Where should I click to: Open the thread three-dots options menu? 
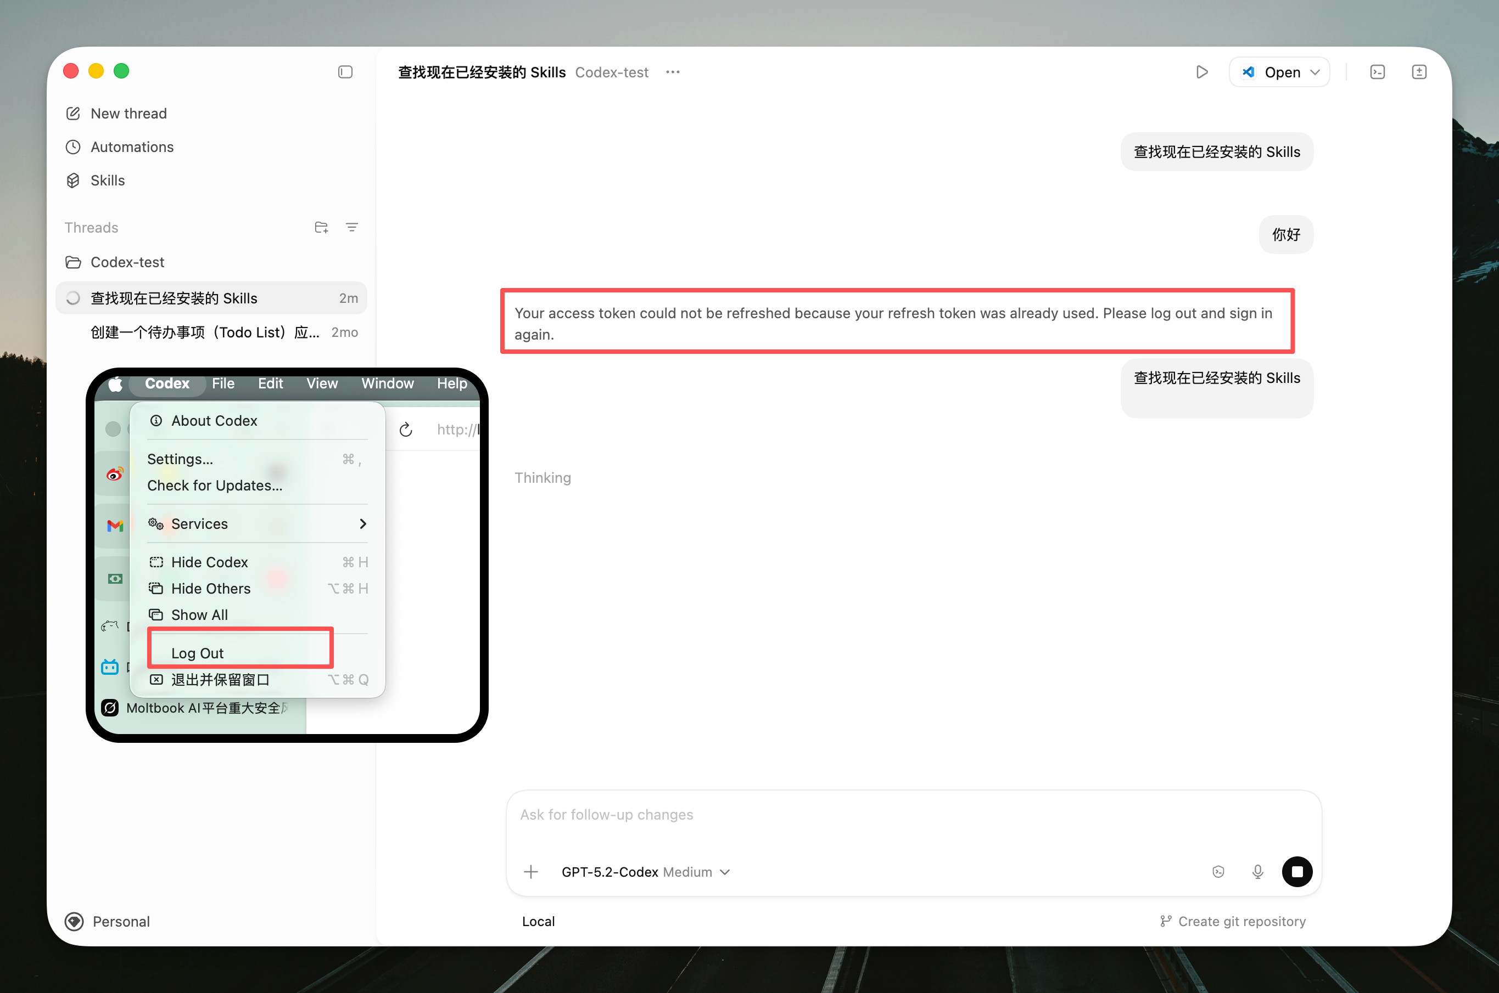[673, 72]
